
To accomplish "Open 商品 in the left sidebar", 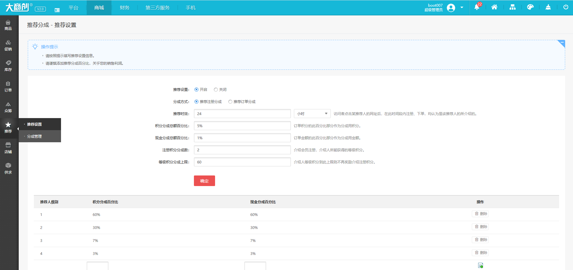I will pyautogui.click(x=8, y=25).
